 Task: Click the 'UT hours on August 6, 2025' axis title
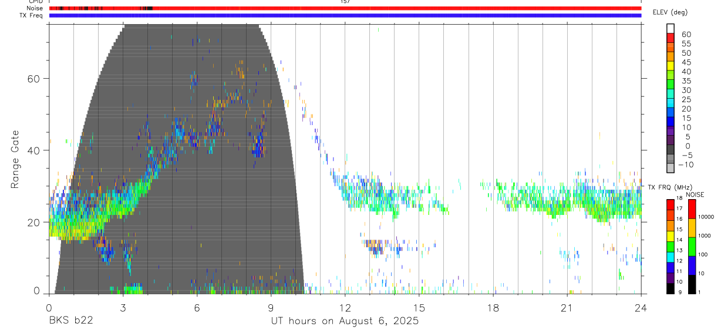pyautogui.click(x=345, y=321)
